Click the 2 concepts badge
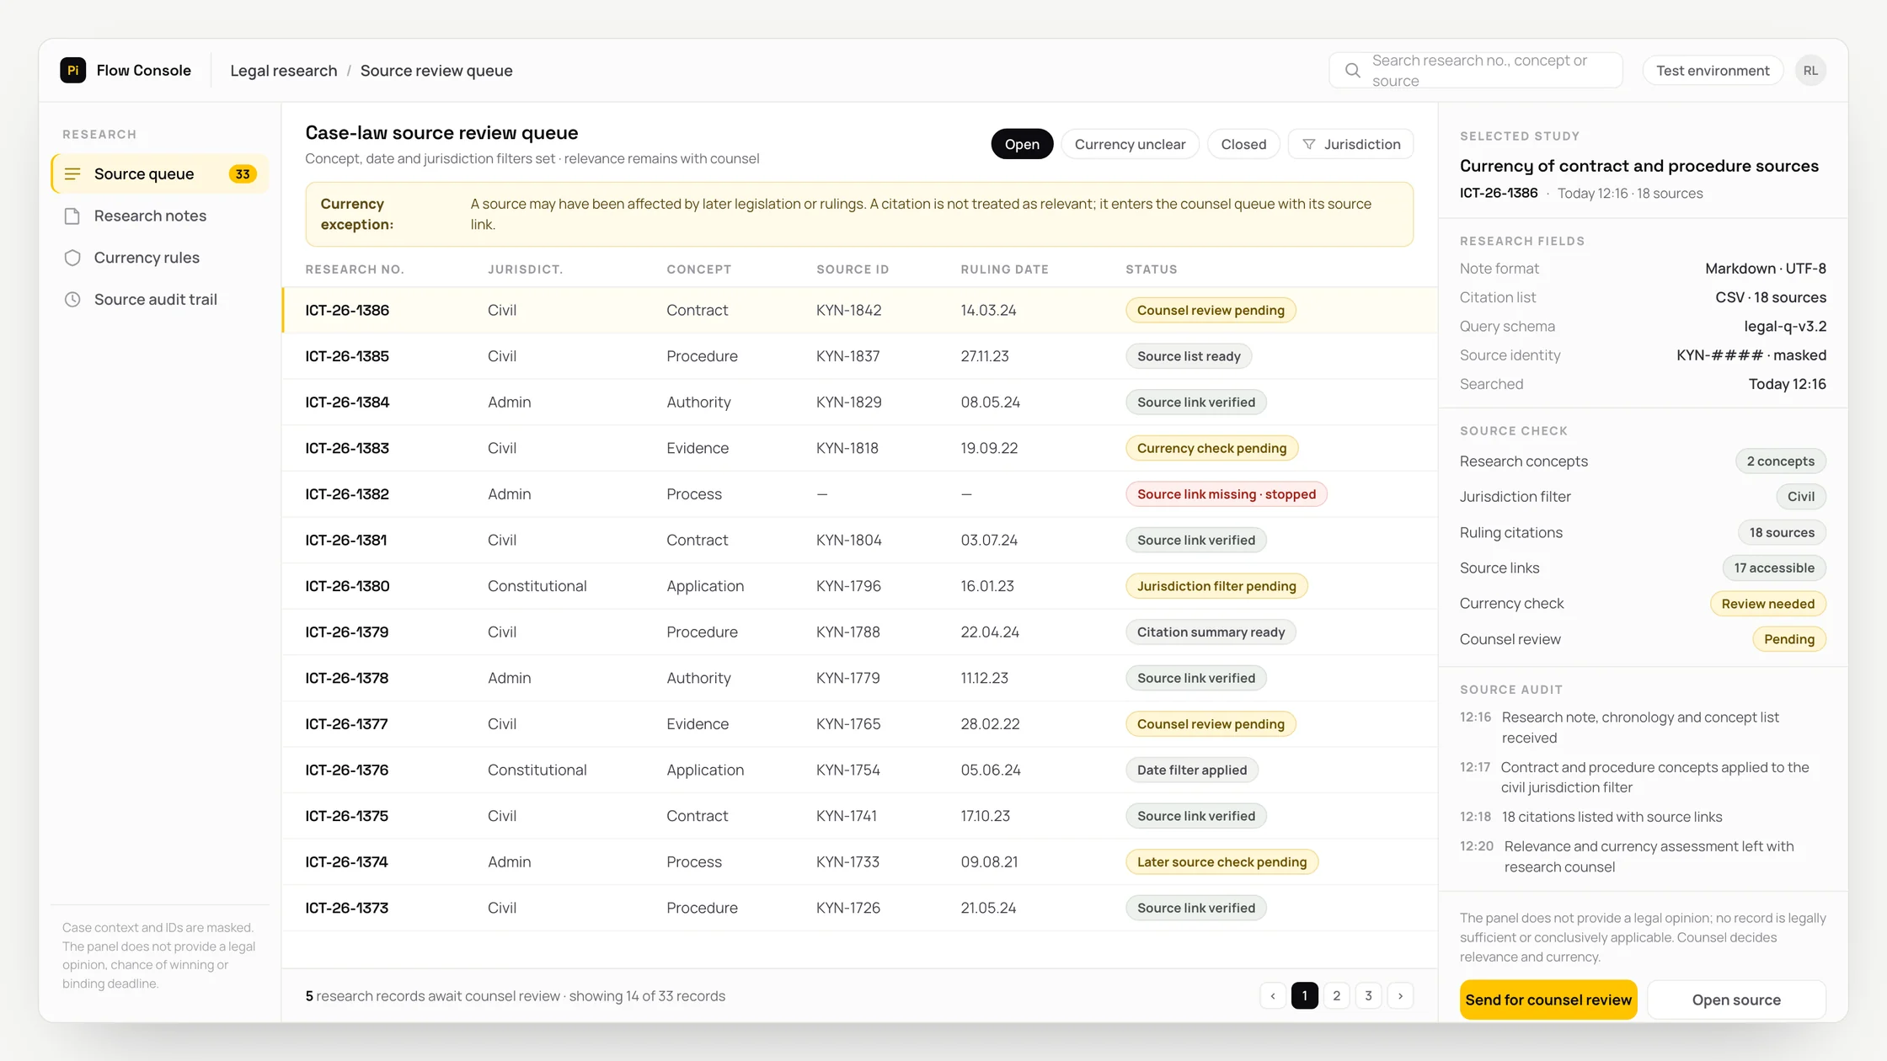This screenshot has width=1887, height=1061. coord(1781,461)
